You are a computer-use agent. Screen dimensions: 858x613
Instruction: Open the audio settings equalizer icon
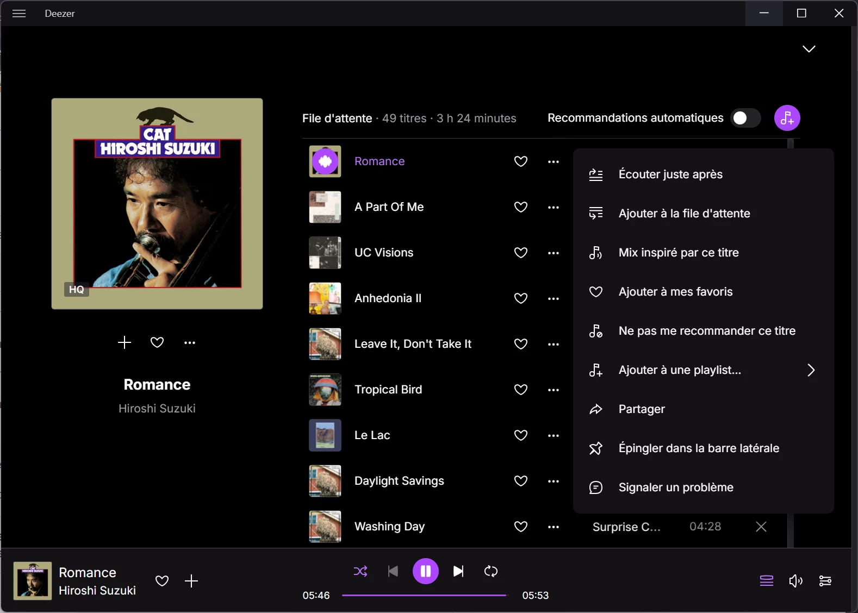coord(825,581)
